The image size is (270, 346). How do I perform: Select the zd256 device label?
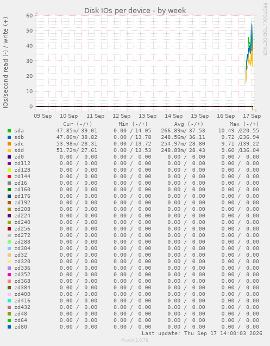tap(22, 229)
